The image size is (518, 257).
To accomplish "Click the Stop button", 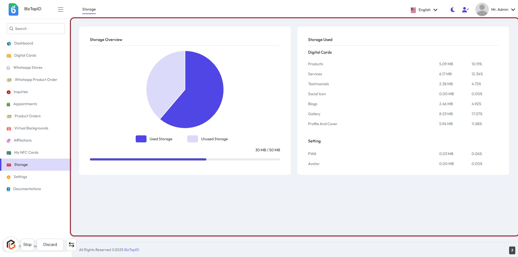I will [x=27, y=245].
